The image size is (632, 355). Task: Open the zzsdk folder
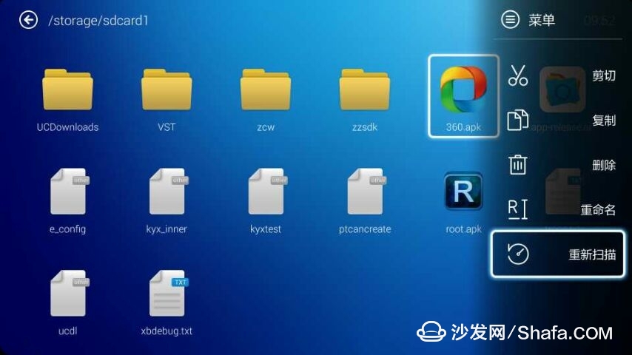click(365, 89)
